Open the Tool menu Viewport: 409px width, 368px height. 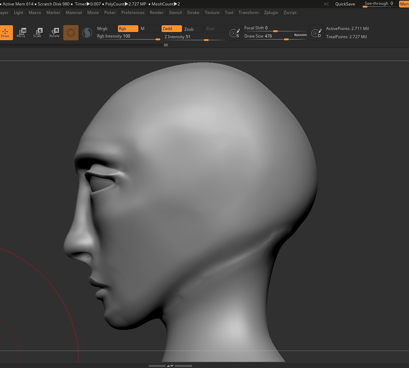229,13
